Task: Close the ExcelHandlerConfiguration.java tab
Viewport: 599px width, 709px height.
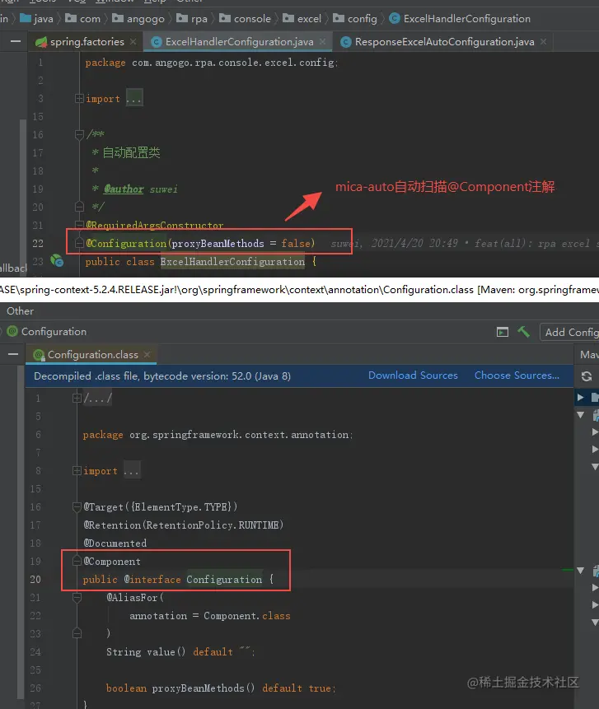Action: [x=322, y=42]
